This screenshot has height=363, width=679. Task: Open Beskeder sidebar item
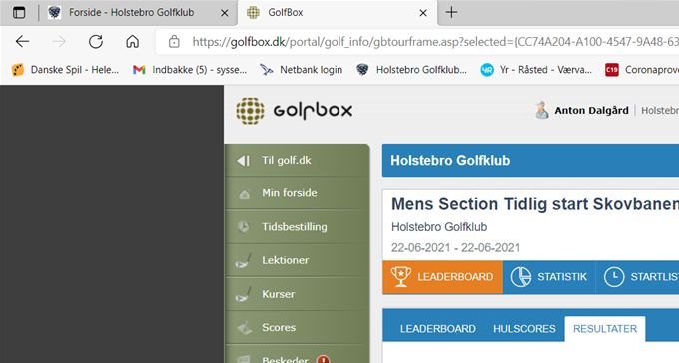click(x=298, y=355)
